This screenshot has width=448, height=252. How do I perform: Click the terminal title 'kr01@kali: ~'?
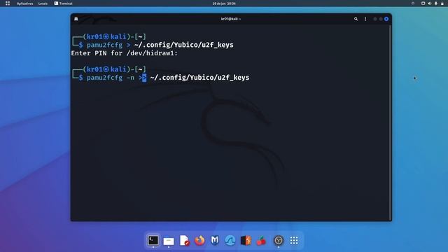pos(231,19)
